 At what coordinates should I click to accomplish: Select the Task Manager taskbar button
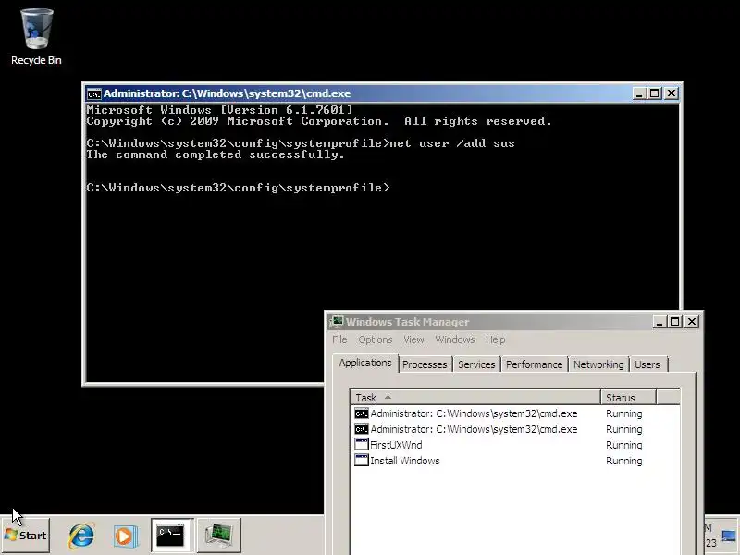tap(219, 536)
